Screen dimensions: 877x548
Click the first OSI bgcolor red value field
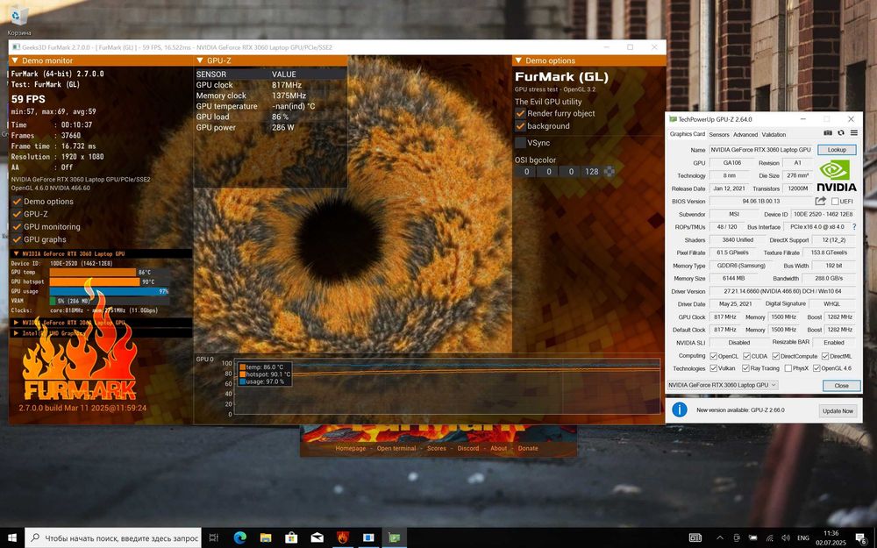pos(526,172)
